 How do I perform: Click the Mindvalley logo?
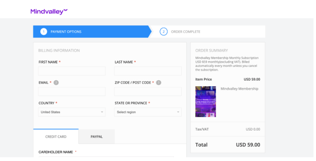point(49,11)
